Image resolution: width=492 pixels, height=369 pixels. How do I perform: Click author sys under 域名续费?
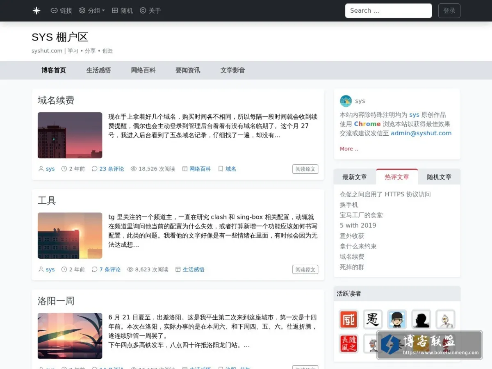[50, 169]
